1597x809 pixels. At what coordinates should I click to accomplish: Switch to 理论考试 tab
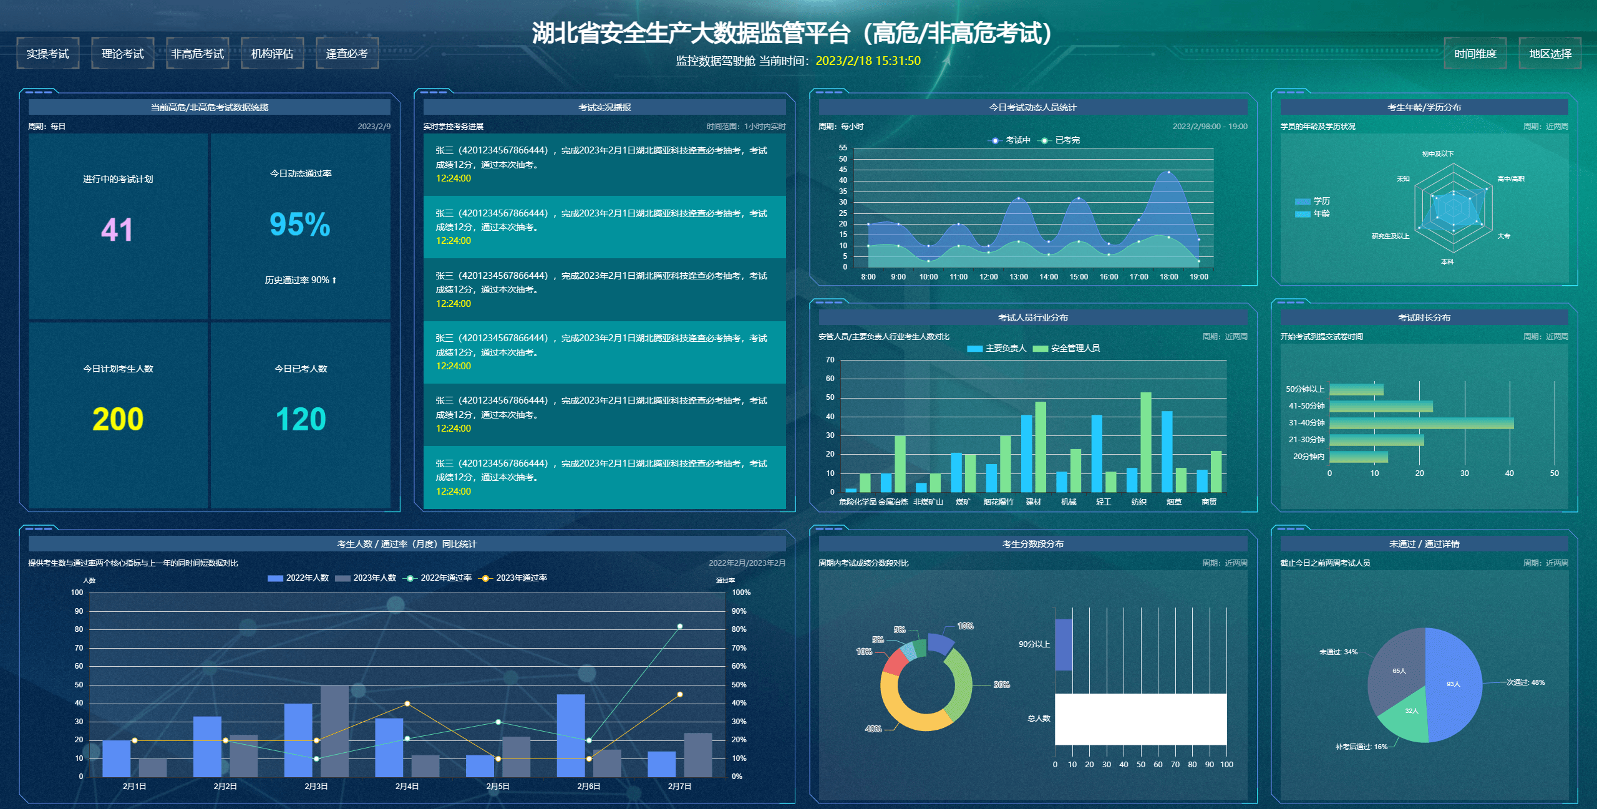coord(123,54)
